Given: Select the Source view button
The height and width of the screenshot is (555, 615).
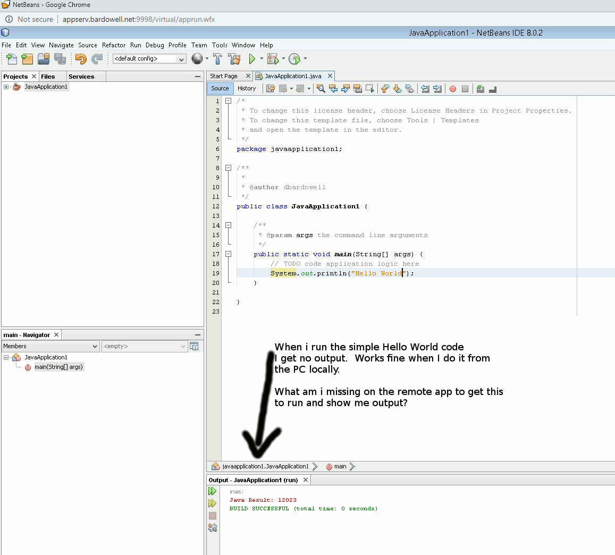Looking at the screenshot, I should [x=220, y=88].
